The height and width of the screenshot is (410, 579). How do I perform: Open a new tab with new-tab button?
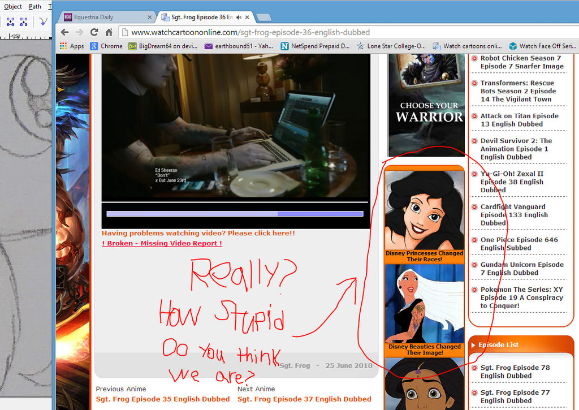coord(263,18)
